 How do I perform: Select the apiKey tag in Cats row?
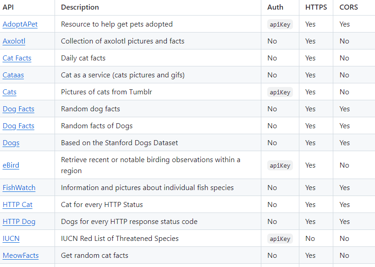(x=280, y=92)
